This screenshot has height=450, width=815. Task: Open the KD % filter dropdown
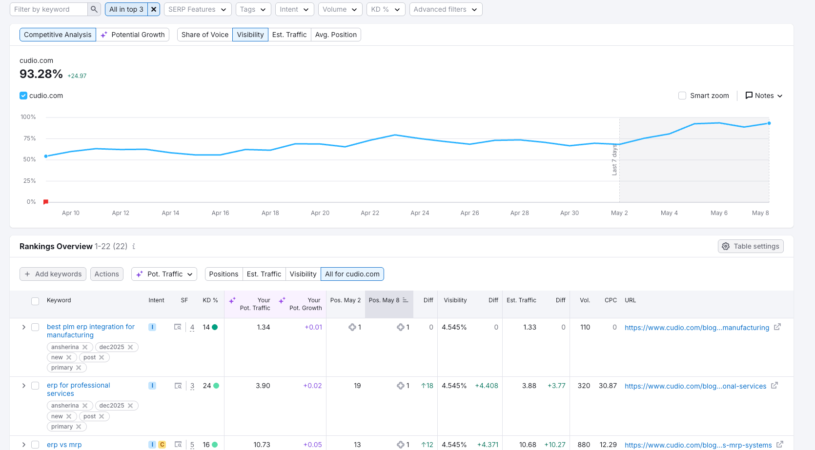[386, 9]
